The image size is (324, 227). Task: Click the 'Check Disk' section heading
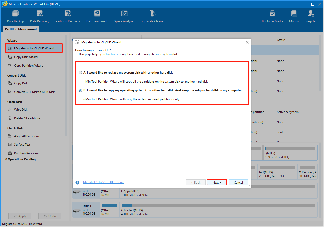pos(15,128)
